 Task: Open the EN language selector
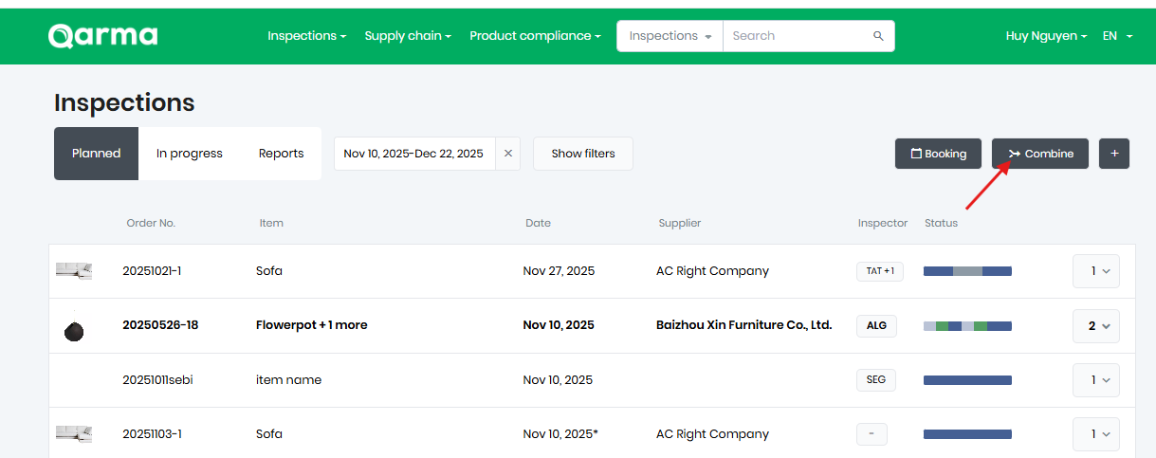1117,36
